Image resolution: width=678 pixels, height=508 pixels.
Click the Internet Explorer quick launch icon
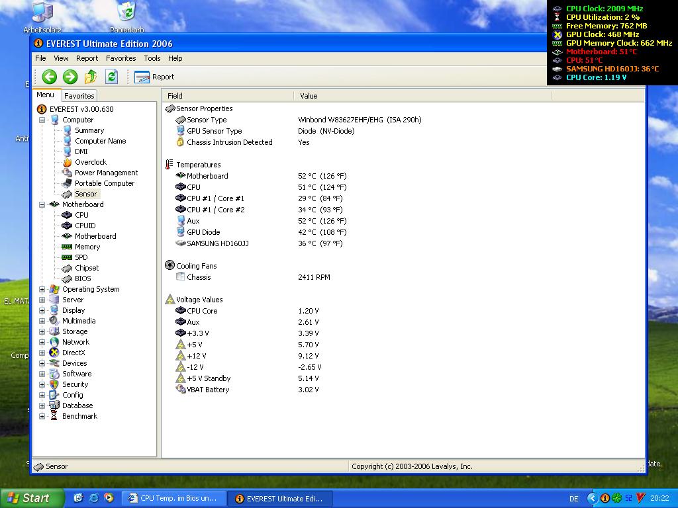point(93,498)
